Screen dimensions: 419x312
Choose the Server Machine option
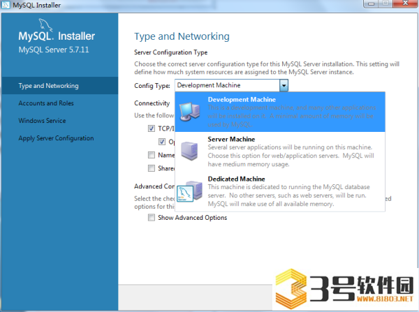[x=280, y=151]
